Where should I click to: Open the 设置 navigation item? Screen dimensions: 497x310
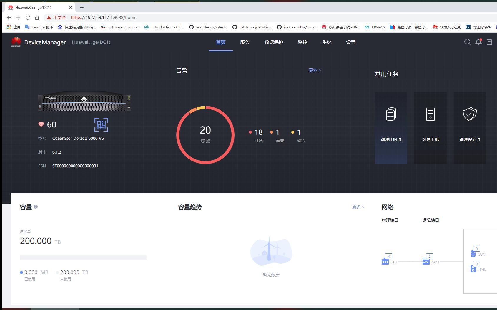pos(351,42)
